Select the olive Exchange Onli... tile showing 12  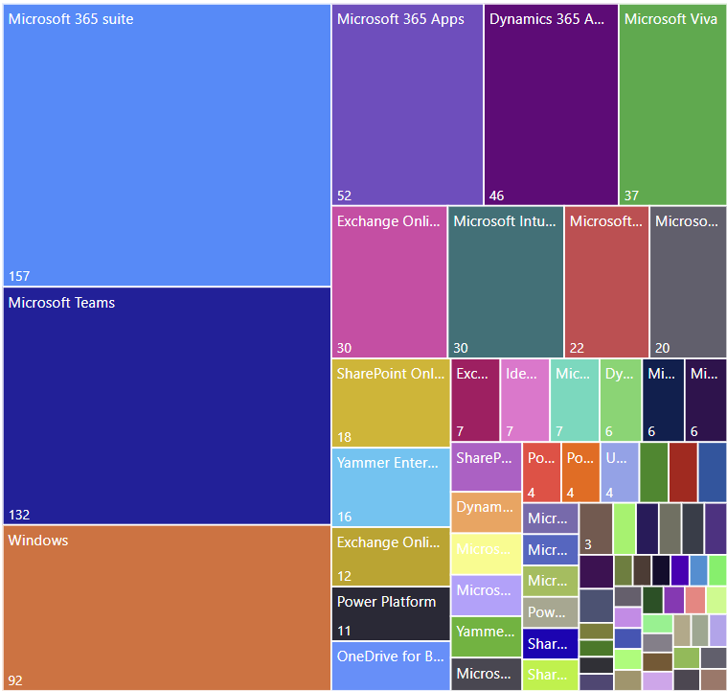391,557
